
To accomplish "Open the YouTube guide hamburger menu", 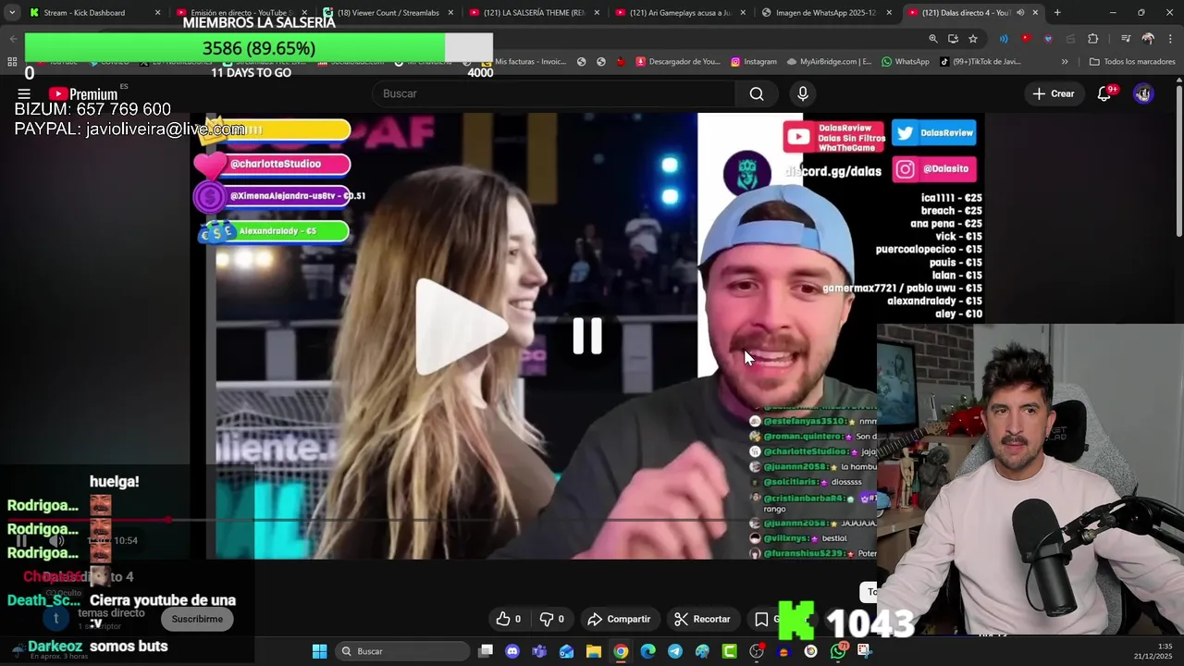I will 24,93.
